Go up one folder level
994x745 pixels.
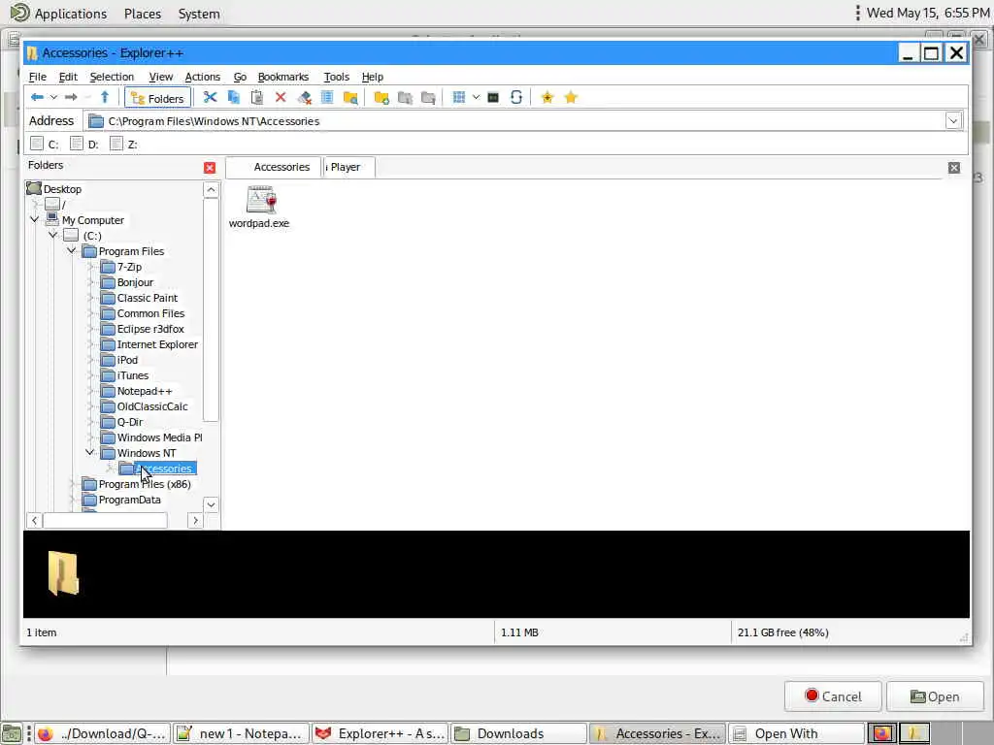pos(105,98)
